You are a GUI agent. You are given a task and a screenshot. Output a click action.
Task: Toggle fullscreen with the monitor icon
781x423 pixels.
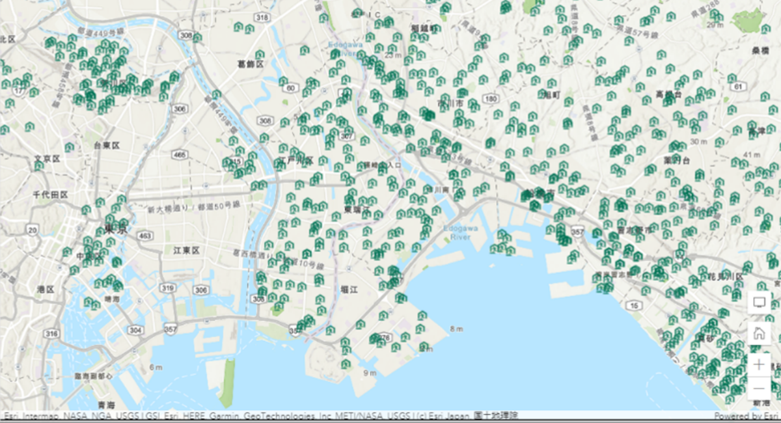point(759,302)
